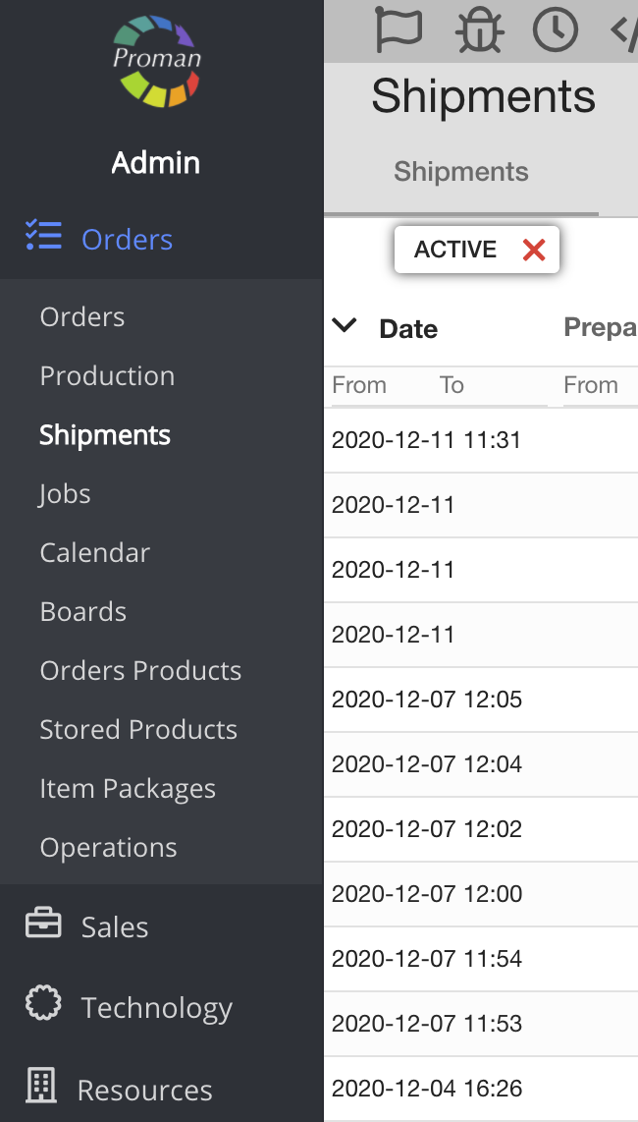Viewport: 638px width, 1122px height.
Task: Click the Date To filter field
Action: point(491,385)
